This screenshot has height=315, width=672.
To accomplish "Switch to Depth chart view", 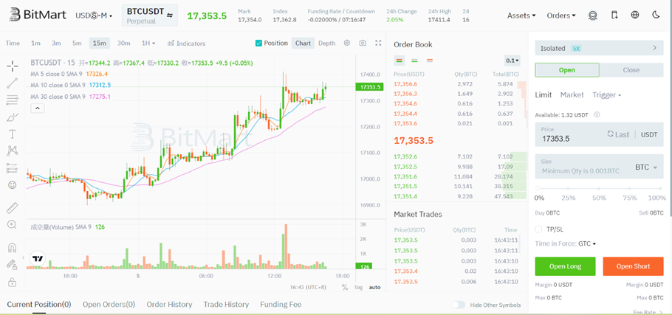I will pyautogui.click(x=326, y=44).
